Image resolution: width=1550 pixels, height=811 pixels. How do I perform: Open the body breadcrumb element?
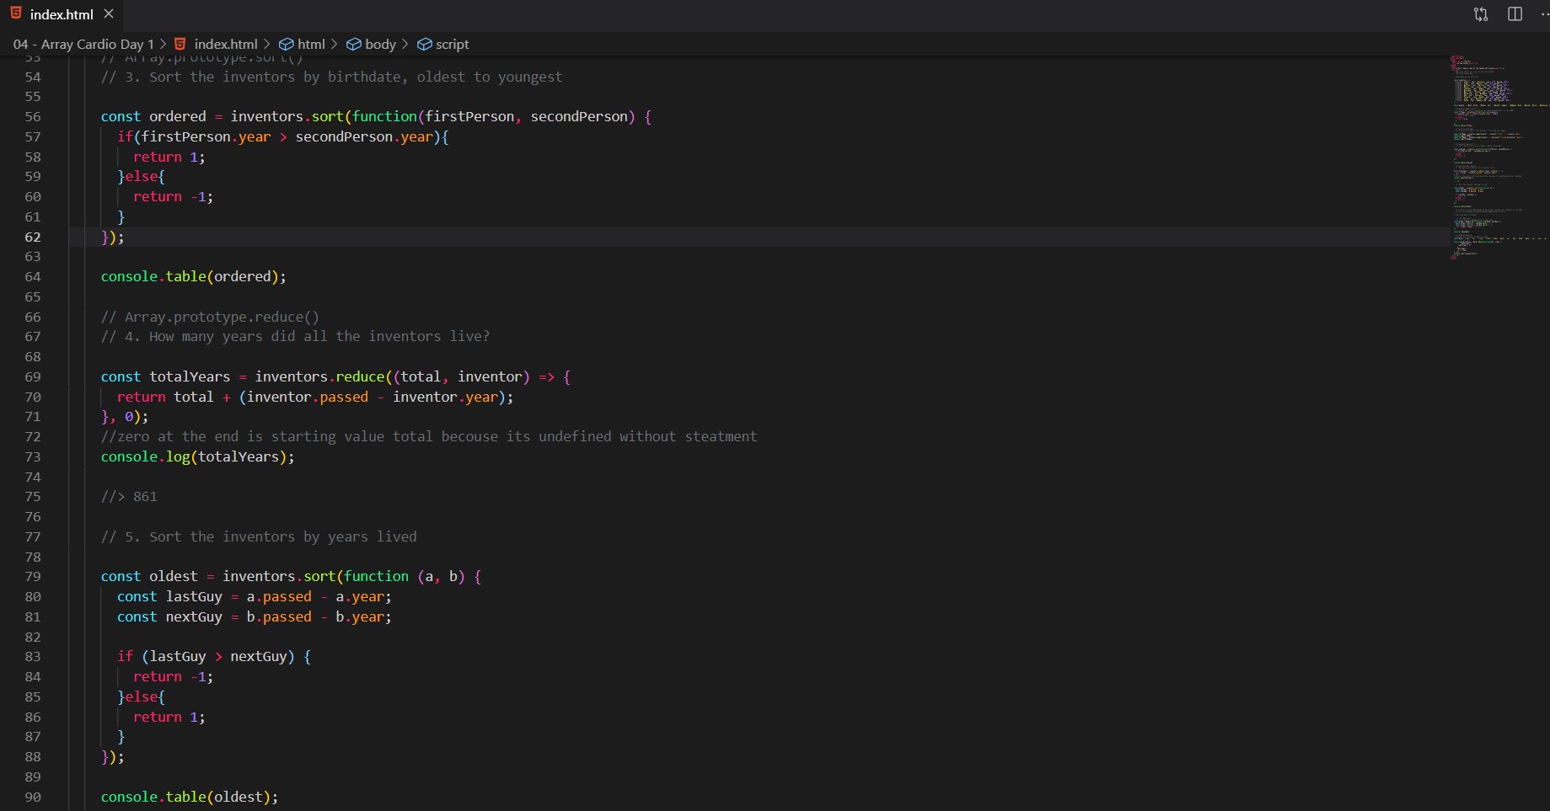pyautogui.click(x=380, y=44)
